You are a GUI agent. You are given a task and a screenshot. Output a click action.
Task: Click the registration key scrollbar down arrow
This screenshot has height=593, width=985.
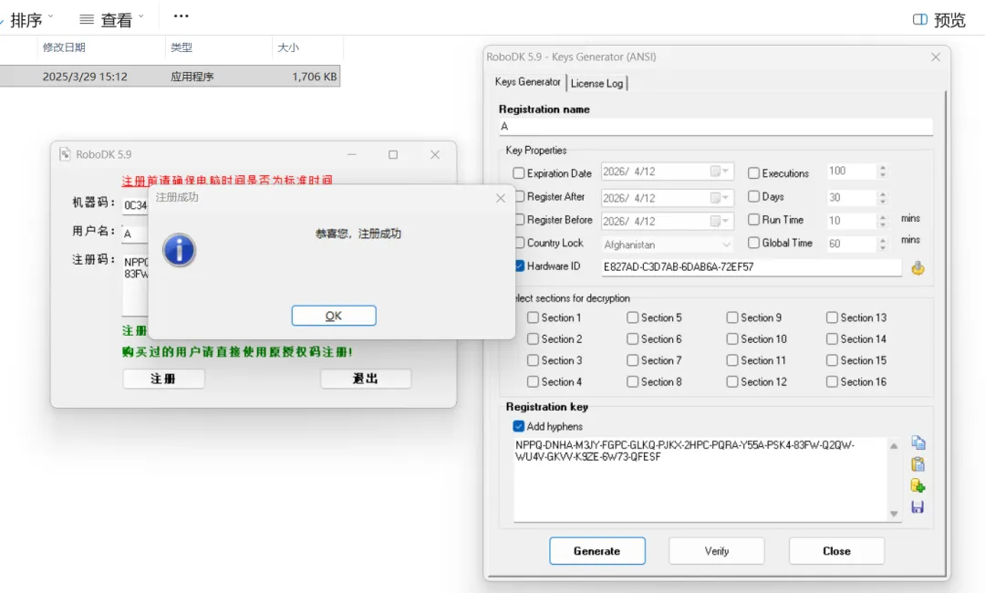pyautogui.click(x=894, y=514)
